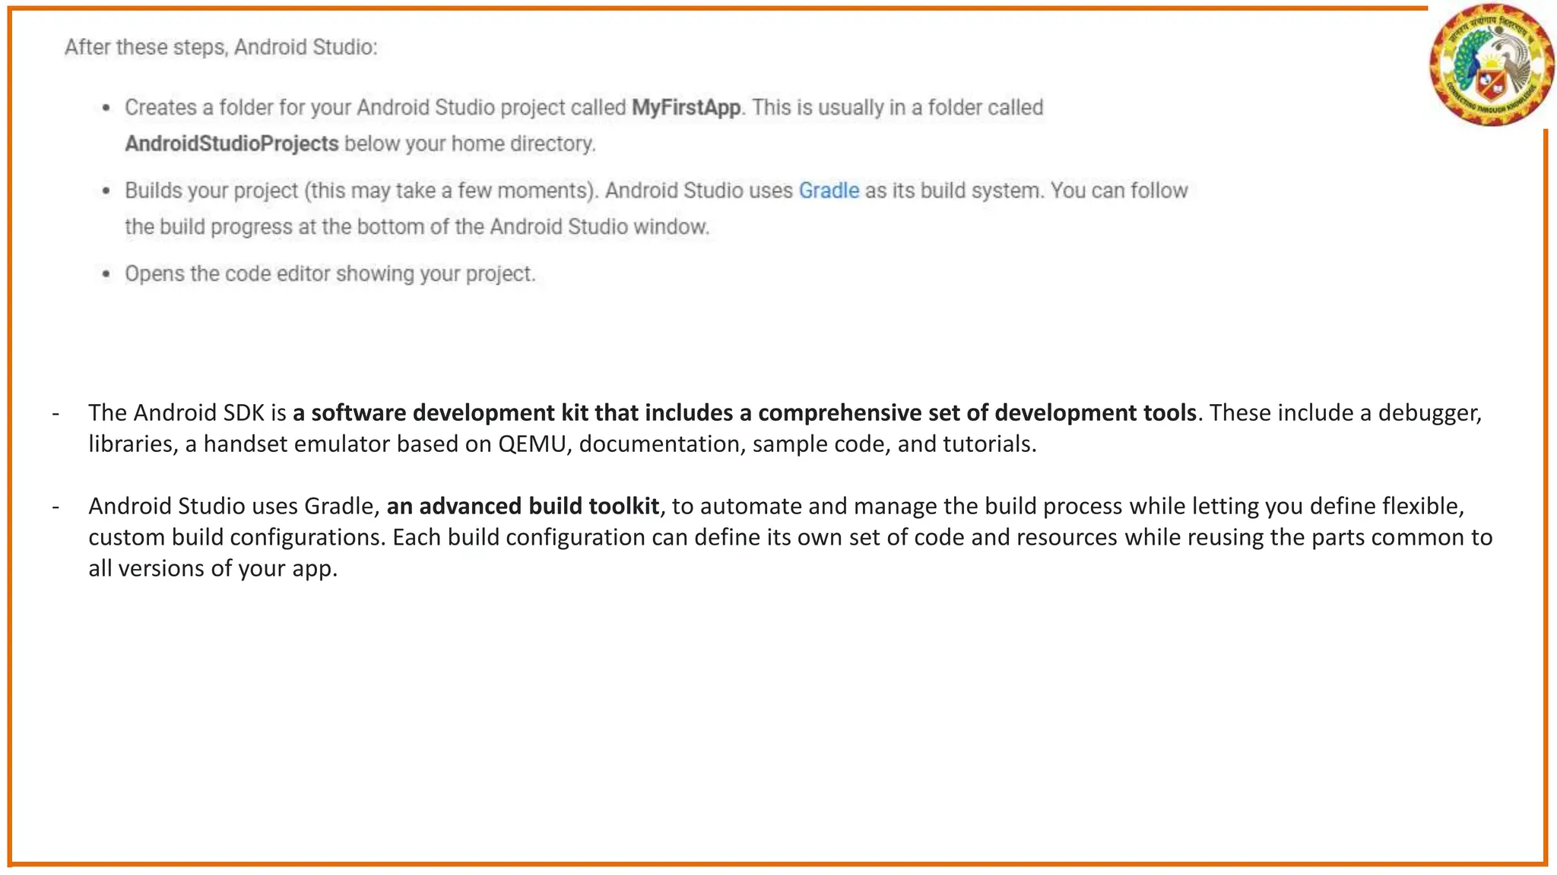Click the text 'Builds your project'
This screenshot has height=875, width=1557.
tap(211, 191)
